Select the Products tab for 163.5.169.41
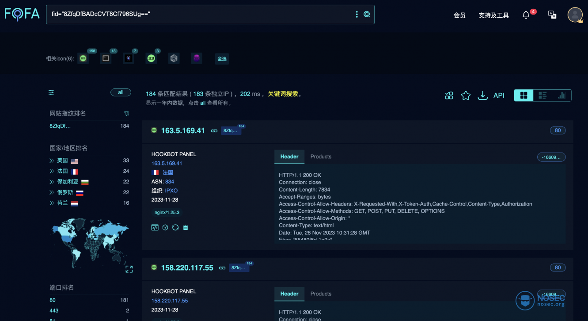This screenshot has width=588, height=321. click(321, 157)
